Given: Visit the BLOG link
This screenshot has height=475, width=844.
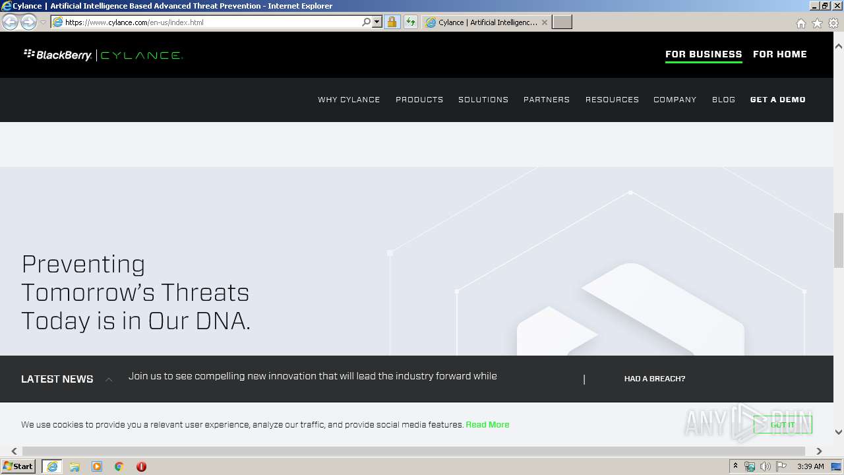Looking at the screenshot, I should coord(723,100).
